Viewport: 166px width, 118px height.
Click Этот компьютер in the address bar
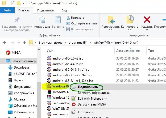tap(50, 43)
